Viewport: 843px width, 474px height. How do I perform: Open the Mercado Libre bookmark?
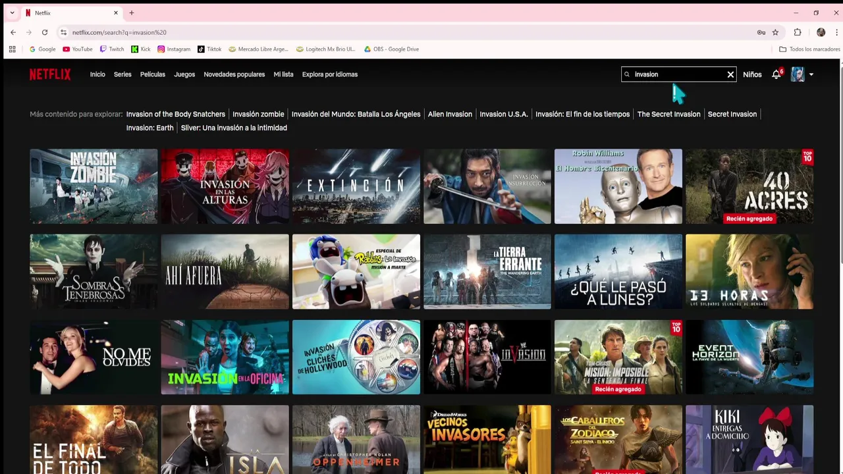258,49
